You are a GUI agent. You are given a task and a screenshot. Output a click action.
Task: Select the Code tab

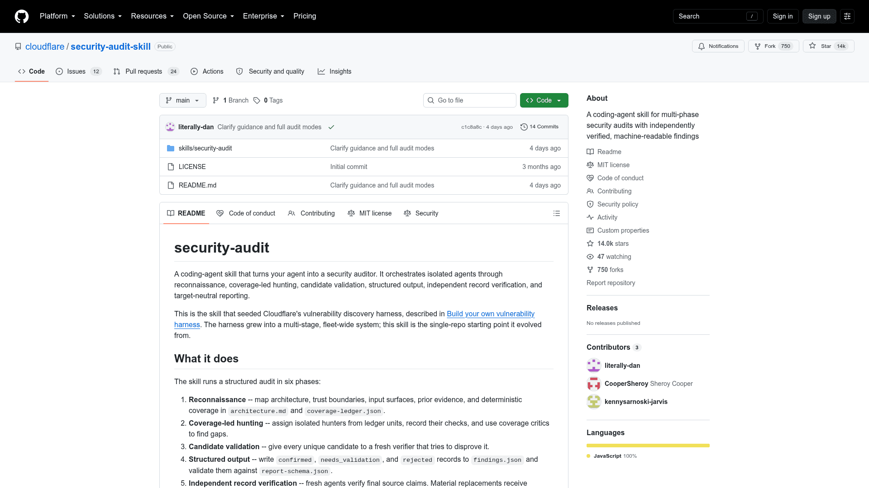(x=31, y=71)
